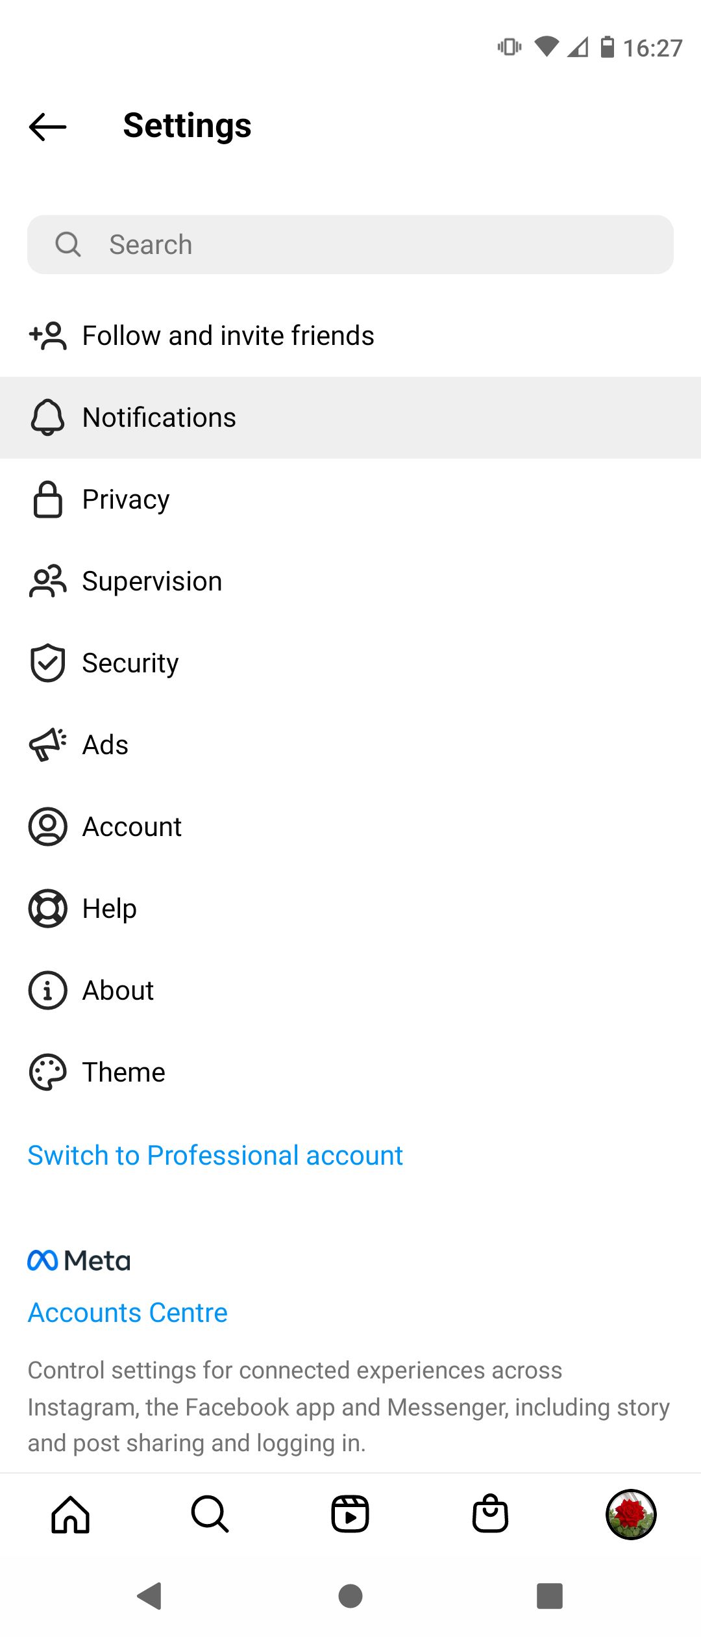Tap the back arrow in Settings header
The image size is (701, 1637).
[x=48, y=127]
